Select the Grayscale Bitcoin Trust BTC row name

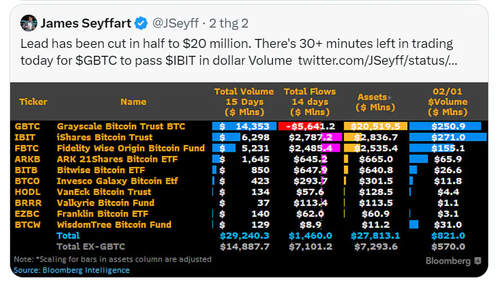(x=121, y=126)
